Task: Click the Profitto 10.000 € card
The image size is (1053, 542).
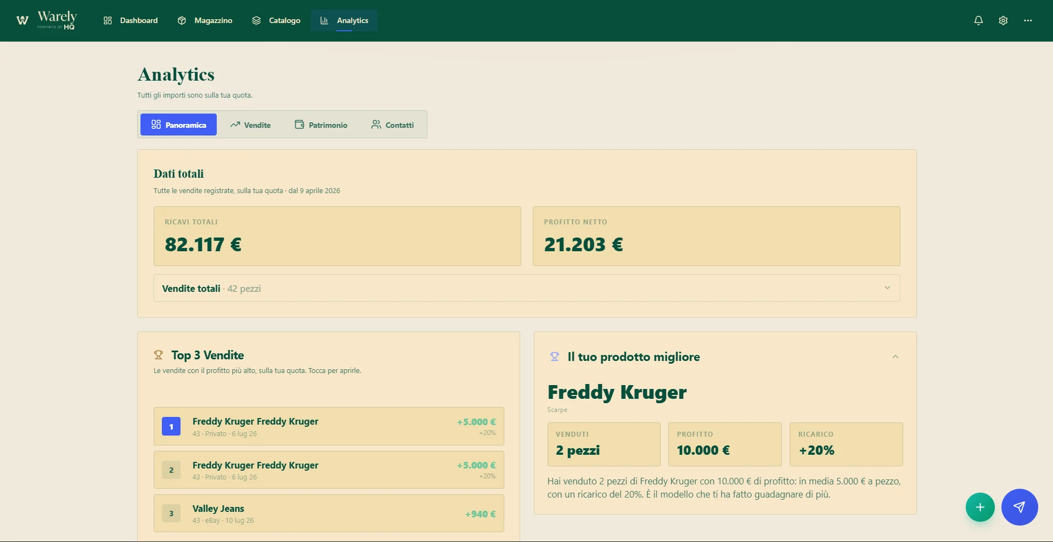Action: click(725, 444)
